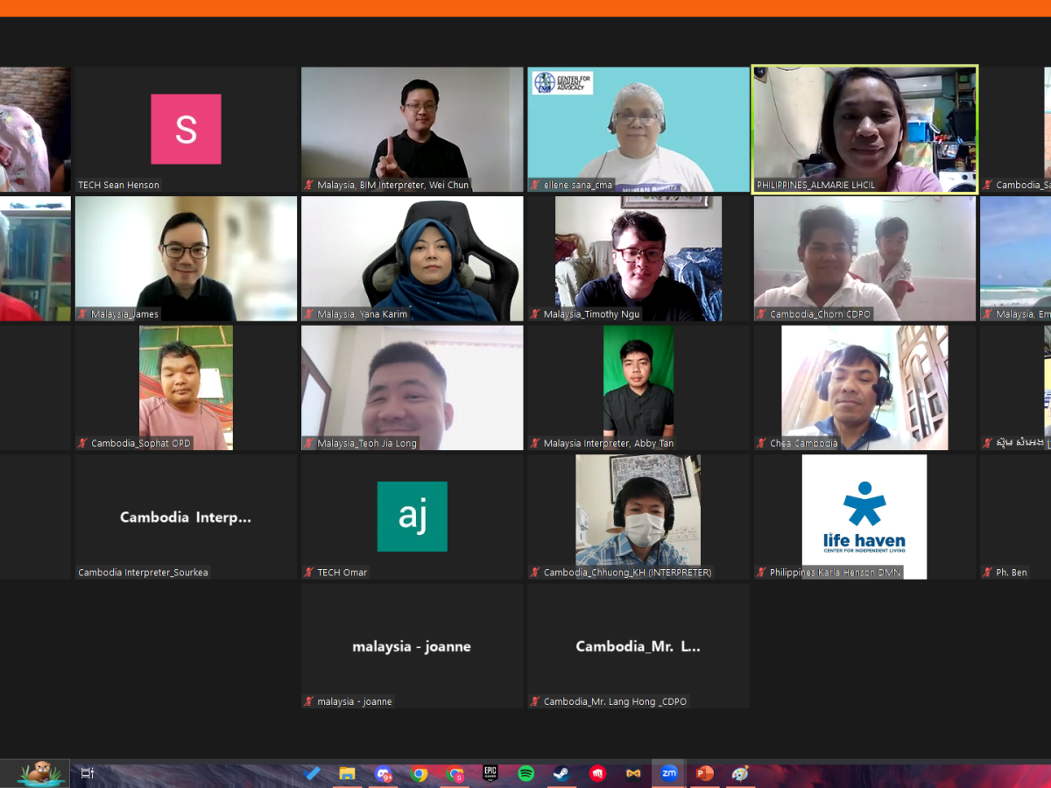Viewport: 1051px width, 788px height.
Task: Click the Cambodia Interpreter_Sourkea tile
Action: pos(186,517)
